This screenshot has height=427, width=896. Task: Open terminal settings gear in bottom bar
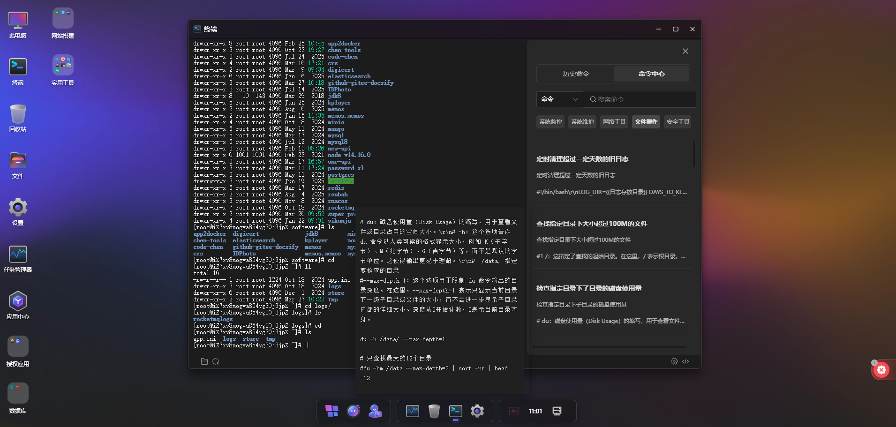[x=674, y=361]
